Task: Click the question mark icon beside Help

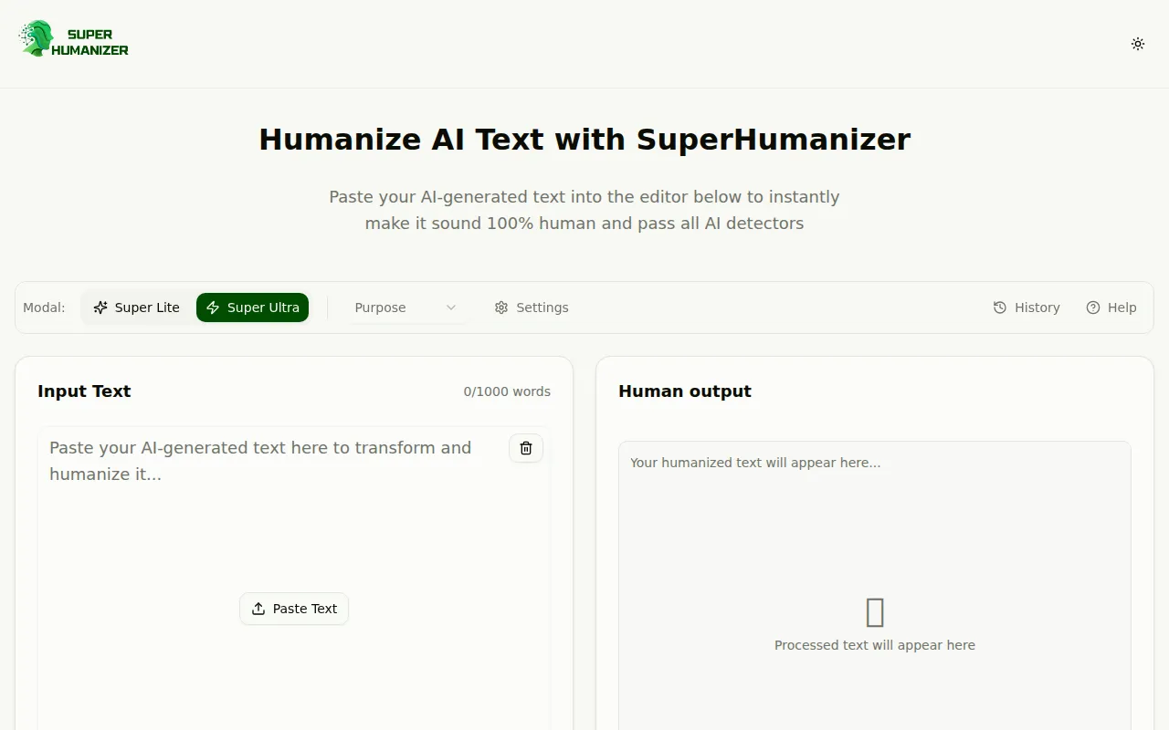Action: 1092,308
